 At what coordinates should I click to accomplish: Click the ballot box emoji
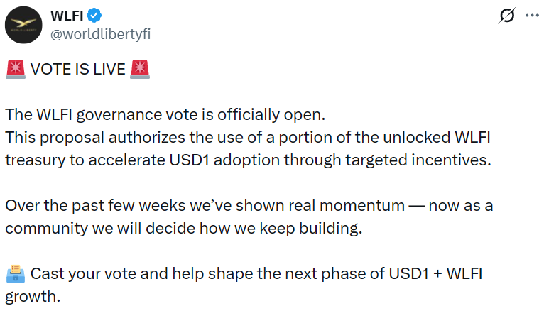pos(15,274)
